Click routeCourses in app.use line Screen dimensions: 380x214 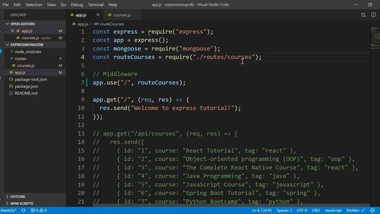point(158,83)
